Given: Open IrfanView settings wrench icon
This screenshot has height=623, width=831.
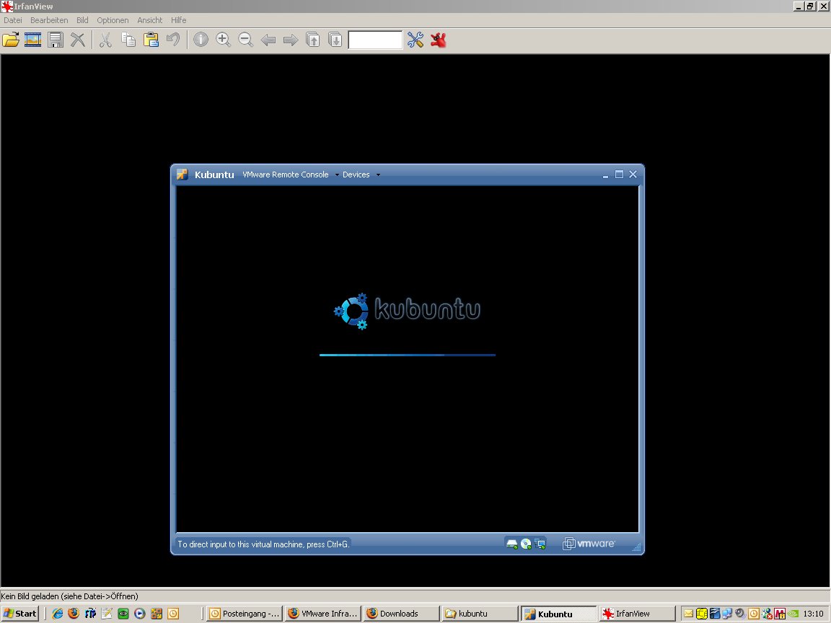Looking at the screenshot, I should pos(415,40).
